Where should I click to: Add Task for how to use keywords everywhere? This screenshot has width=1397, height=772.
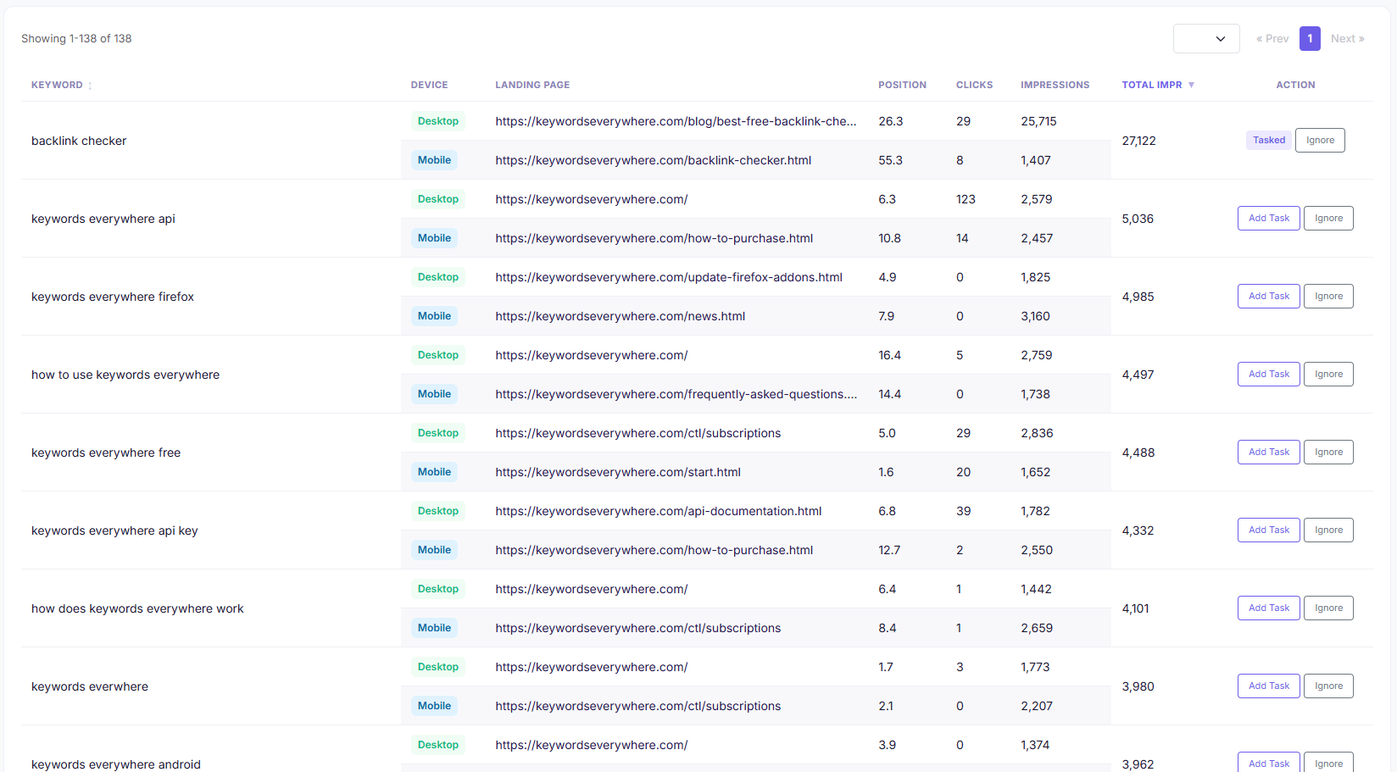tap(1268, 374)
